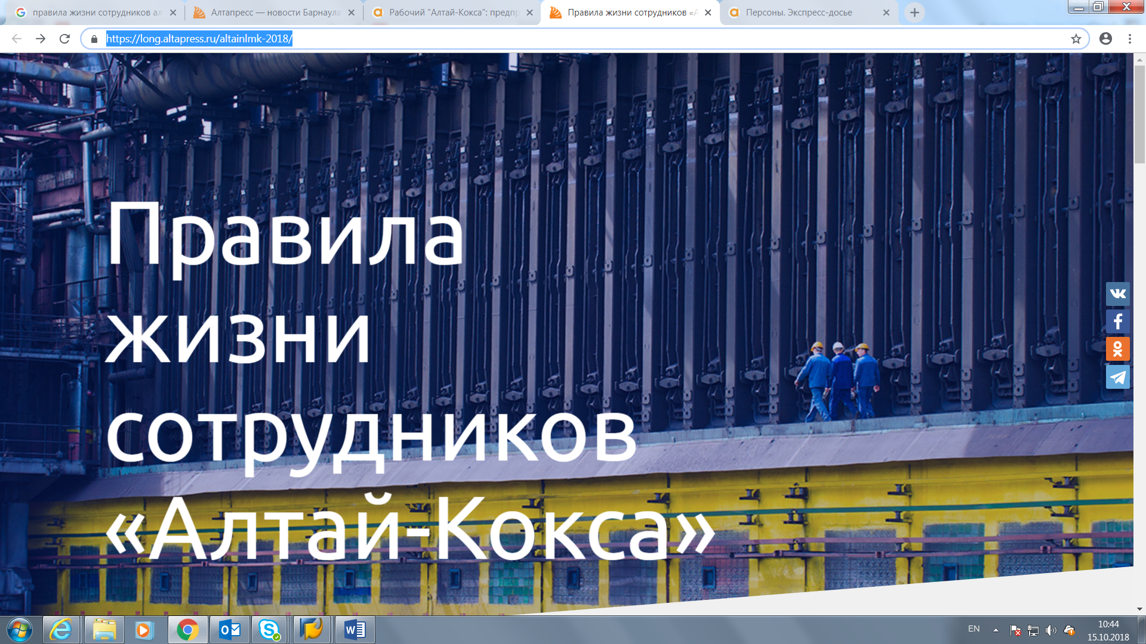
Task: Open Windows Explorer folder in taskbar
Action: (104, 630)
